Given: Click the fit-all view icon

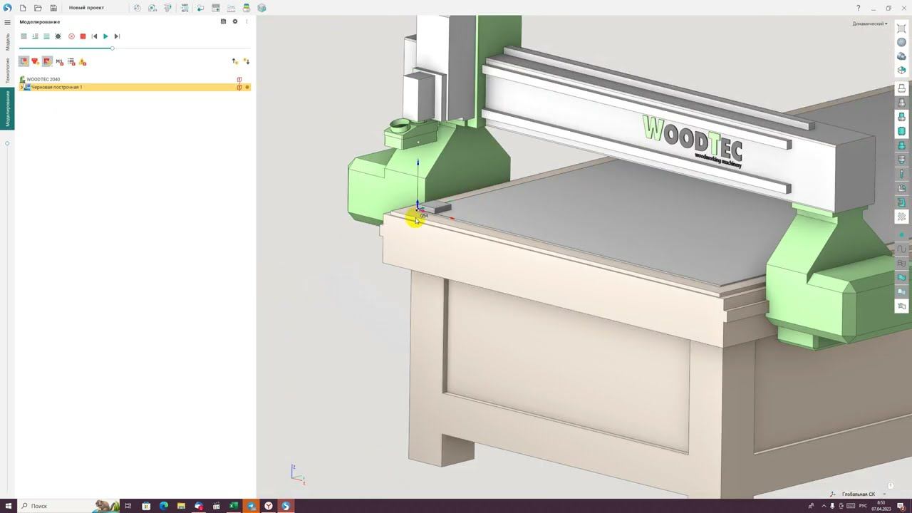Looking at the screenshot, I should click(901, 28).
